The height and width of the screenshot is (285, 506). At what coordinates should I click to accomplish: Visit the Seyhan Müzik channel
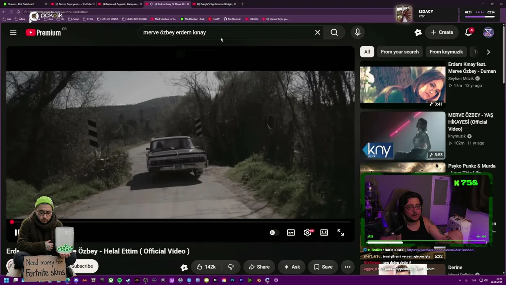pyautogui.click(x=461, y=78)
